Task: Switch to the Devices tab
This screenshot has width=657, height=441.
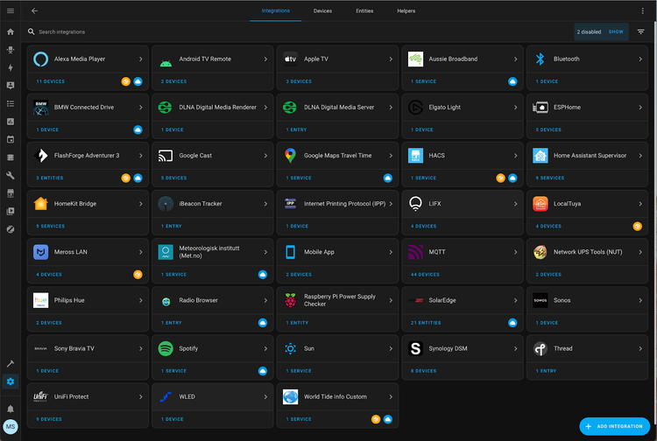Action: click(322, 10)
